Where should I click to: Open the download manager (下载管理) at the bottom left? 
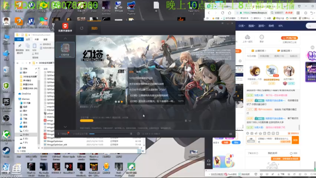click(63, 134)
